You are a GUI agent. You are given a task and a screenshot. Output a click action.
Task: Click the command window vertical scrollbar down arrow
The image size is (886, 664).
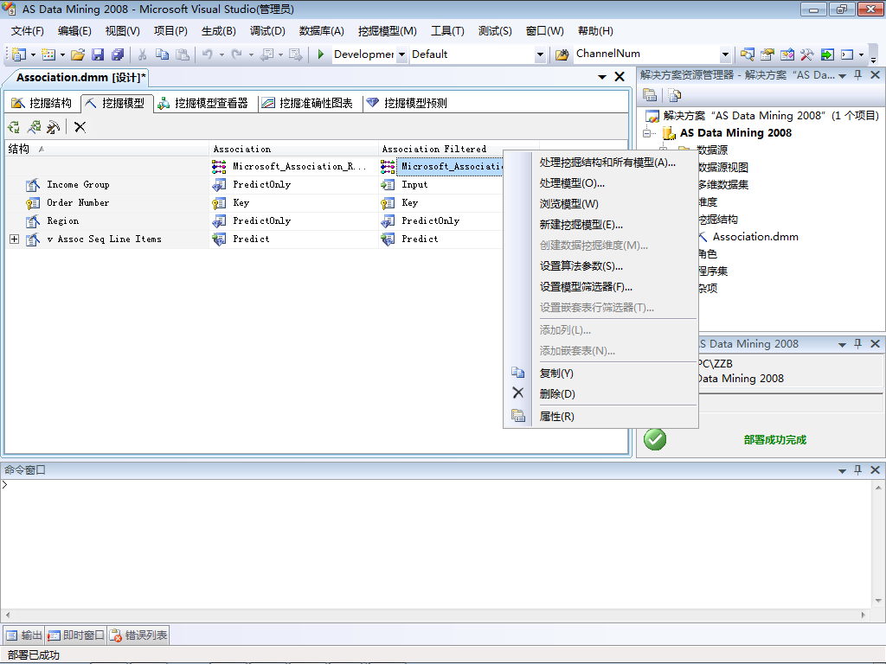(878, 602)
